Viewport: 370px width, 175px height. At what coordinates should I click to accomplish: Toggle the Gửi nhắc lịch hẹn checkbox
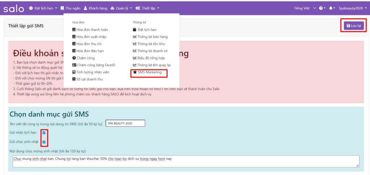pos(44,133)
